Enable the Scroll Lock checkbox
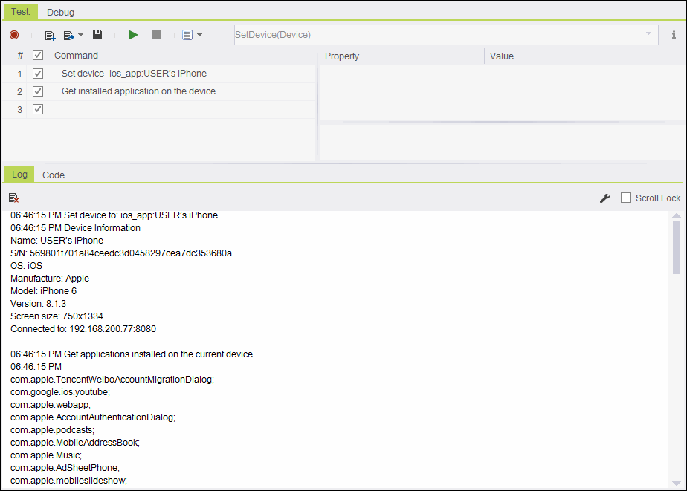This screenshot has width=687, height=491. [626, 198]
